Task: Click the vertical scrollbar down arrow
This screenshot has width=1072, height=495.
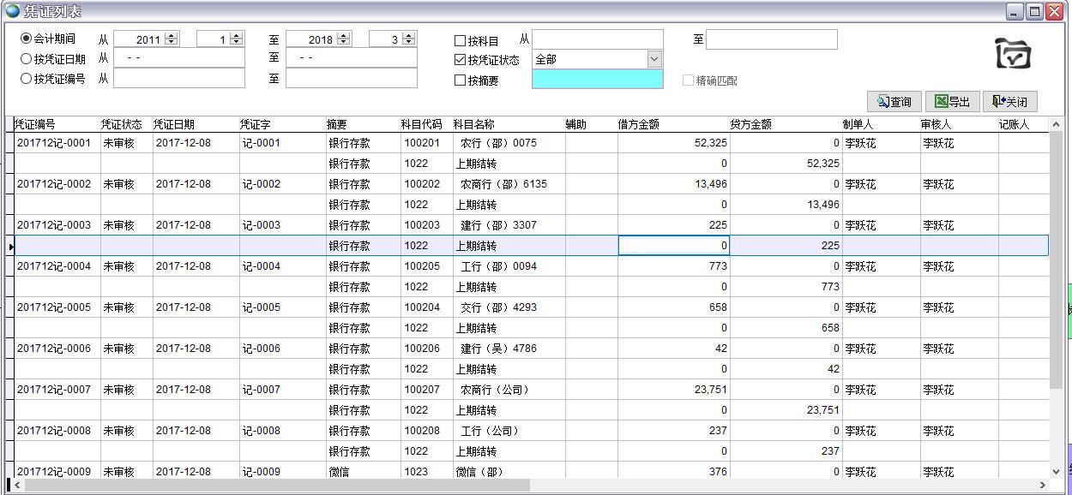Action: point(1056,471)
